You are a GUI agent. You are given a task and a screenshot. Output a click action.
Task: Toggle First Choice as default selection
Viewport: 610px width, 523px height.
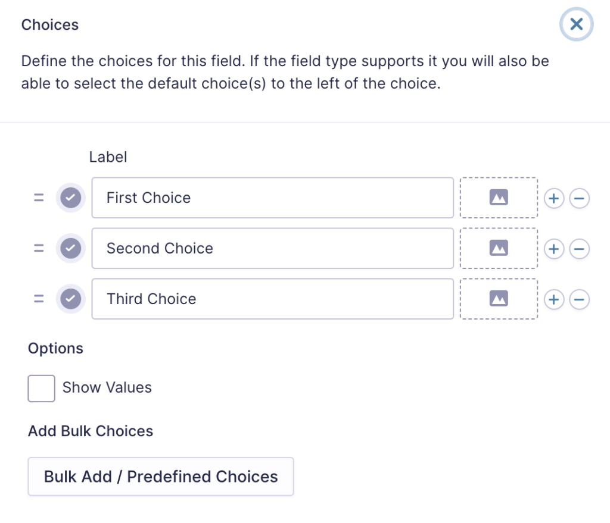point(70,198)
